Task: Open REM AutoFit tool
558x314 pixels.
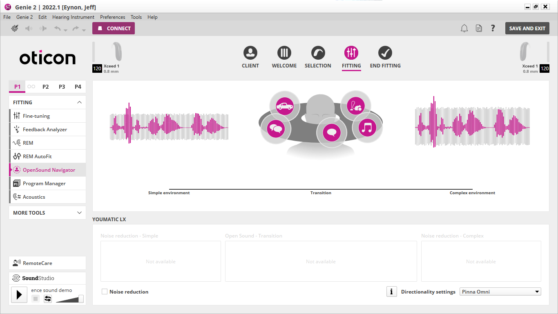Action: (x=47, y=157)
